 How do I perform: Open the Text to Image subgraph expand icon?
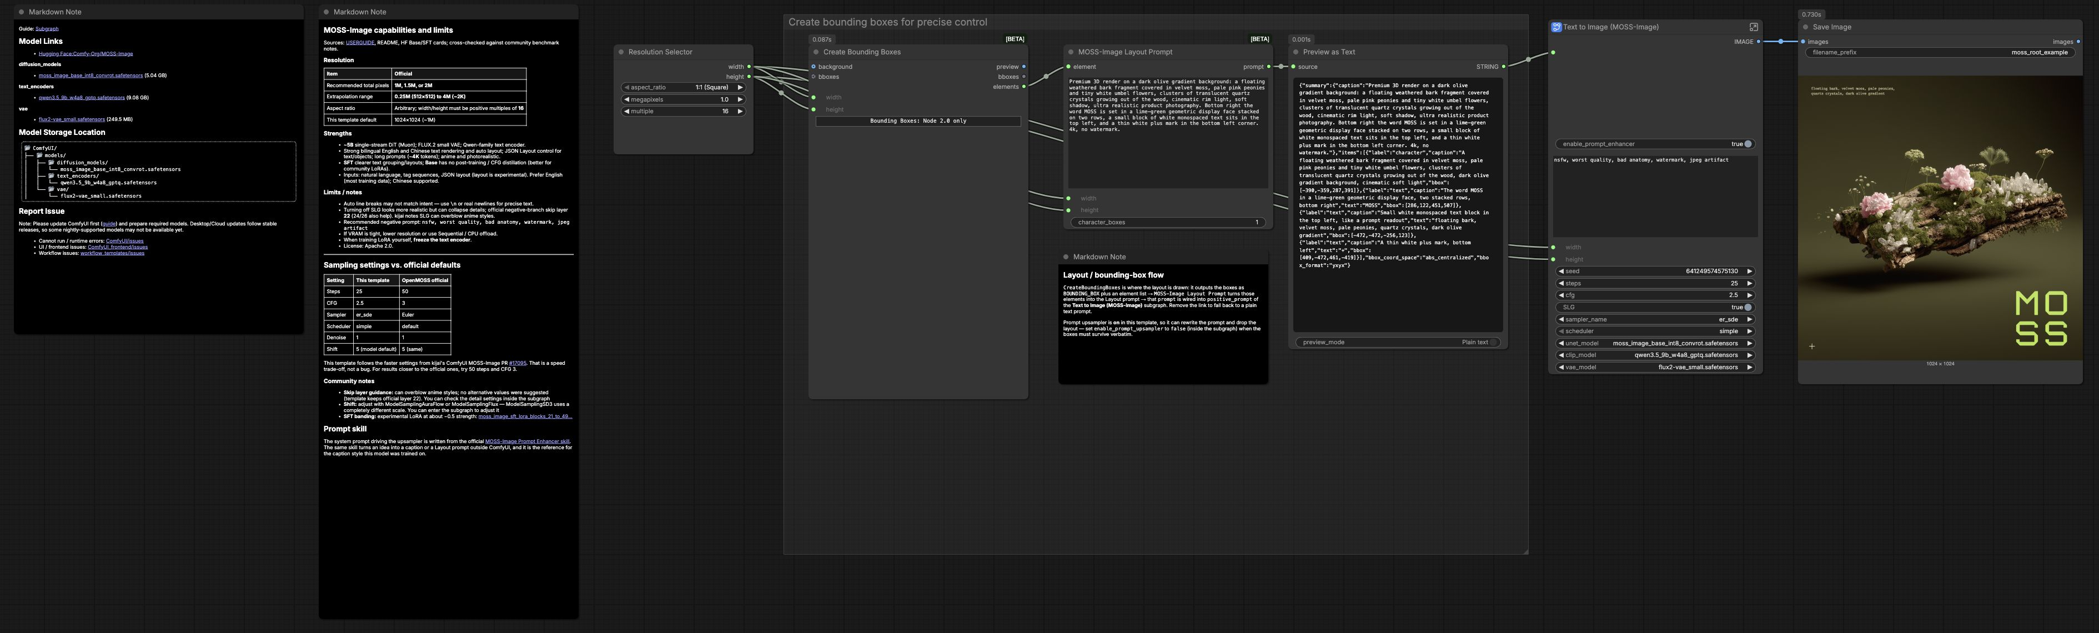pyautogui.click(x=1754, y=27)
